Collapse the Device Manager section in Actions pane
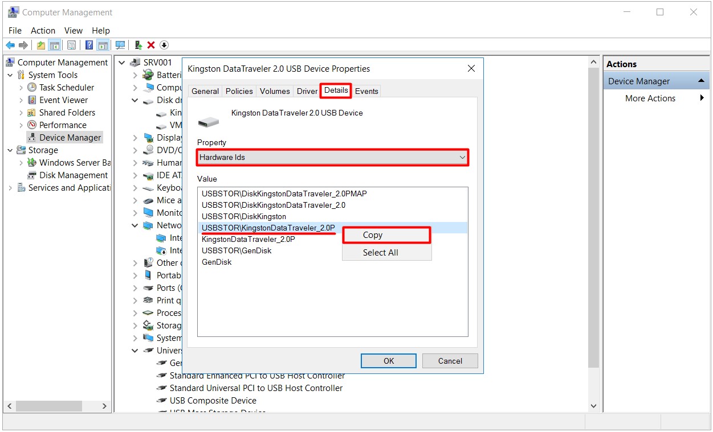Viewport: 713px width, 432px height. 702,81
